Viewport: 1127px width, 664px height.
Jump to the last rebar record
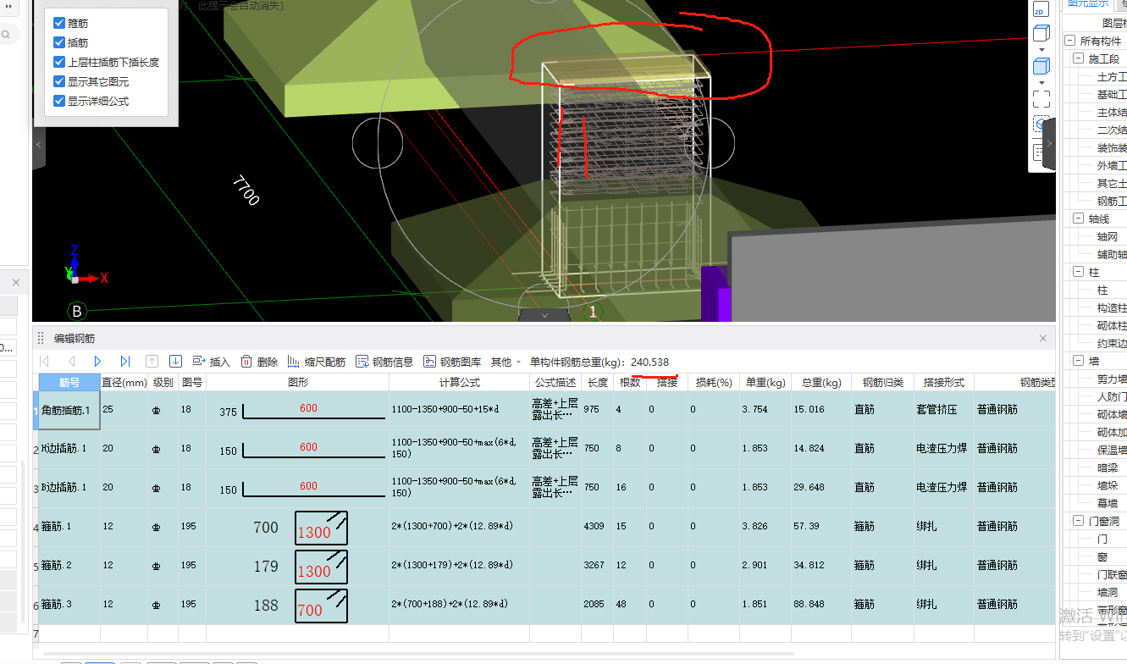point(125,362)
